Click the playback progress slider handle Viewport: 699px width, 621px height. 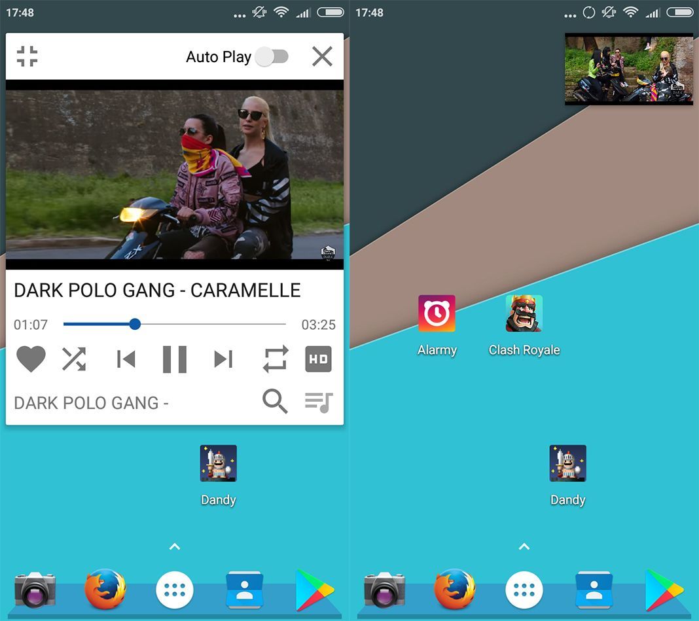click(135, 324)
